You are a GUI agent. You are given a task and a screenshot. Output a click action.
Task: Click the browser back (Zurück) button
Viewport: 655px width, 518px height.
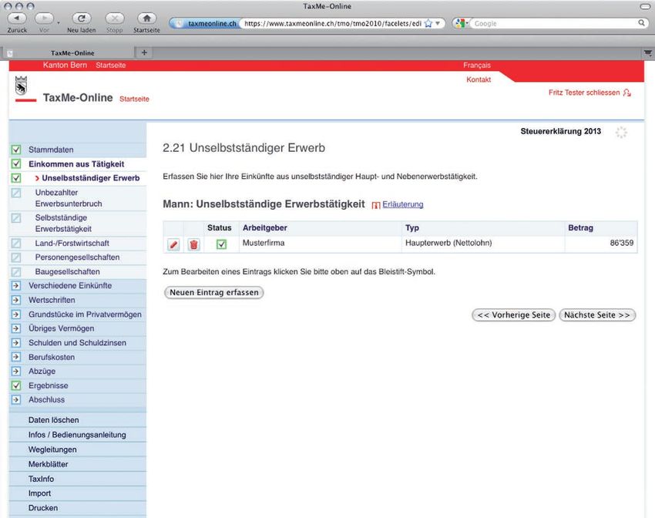point(17,18)
